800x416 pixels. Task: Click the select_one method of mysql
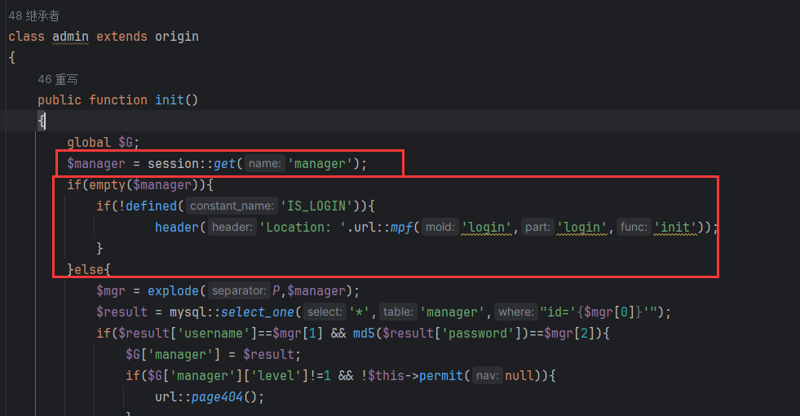(x=258, y=312)
